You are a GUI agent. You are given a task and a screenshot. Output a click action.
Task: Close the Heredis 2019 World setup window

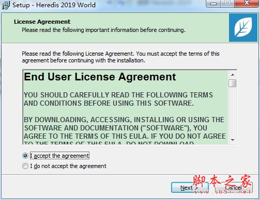[x=247, y=3]
